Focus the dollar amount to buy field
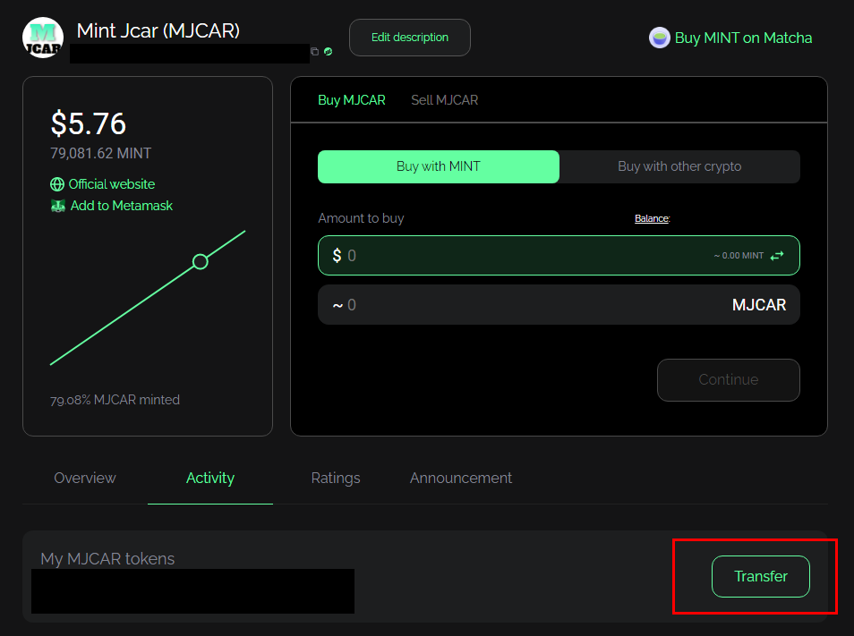854x636 pixels. tap(559, 255)
